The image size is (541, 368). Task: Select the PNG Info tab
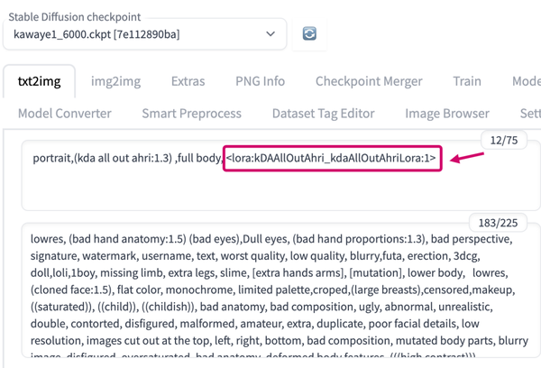click(260, 81)
